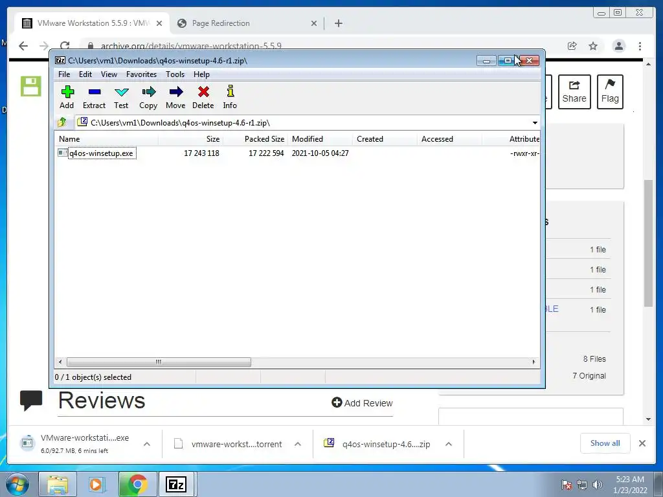This screenshot has height=497, width=663.
Task: Click the Flag button on archive.org page
Action: [x=610, y=92]
